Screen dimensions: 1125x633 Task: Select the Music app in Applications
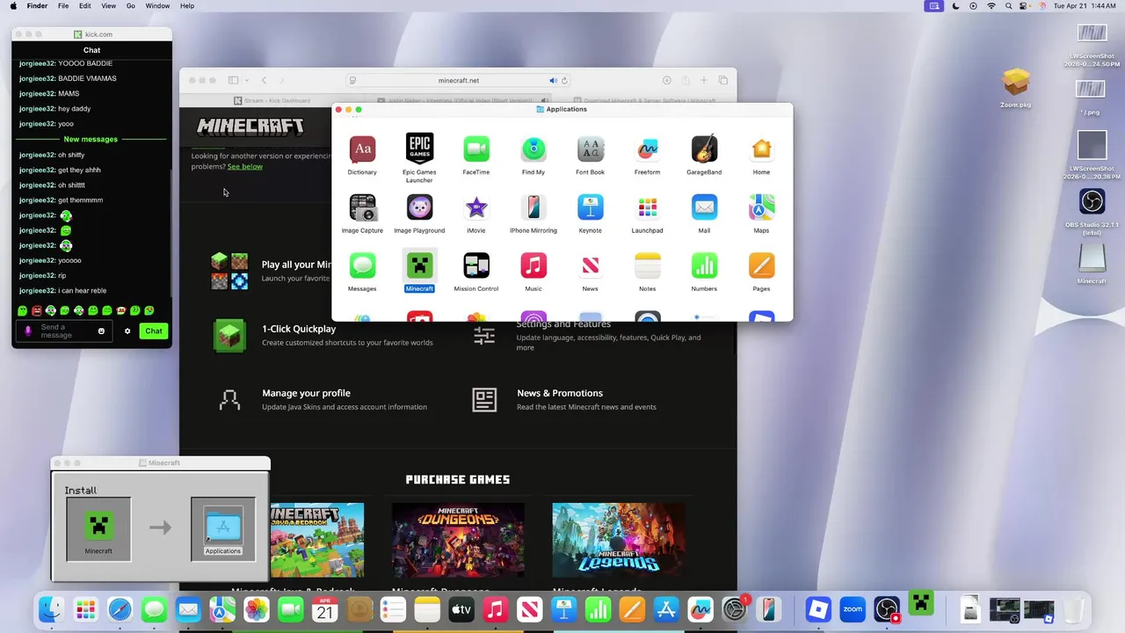pyautogui.click(x=533, y=266)
